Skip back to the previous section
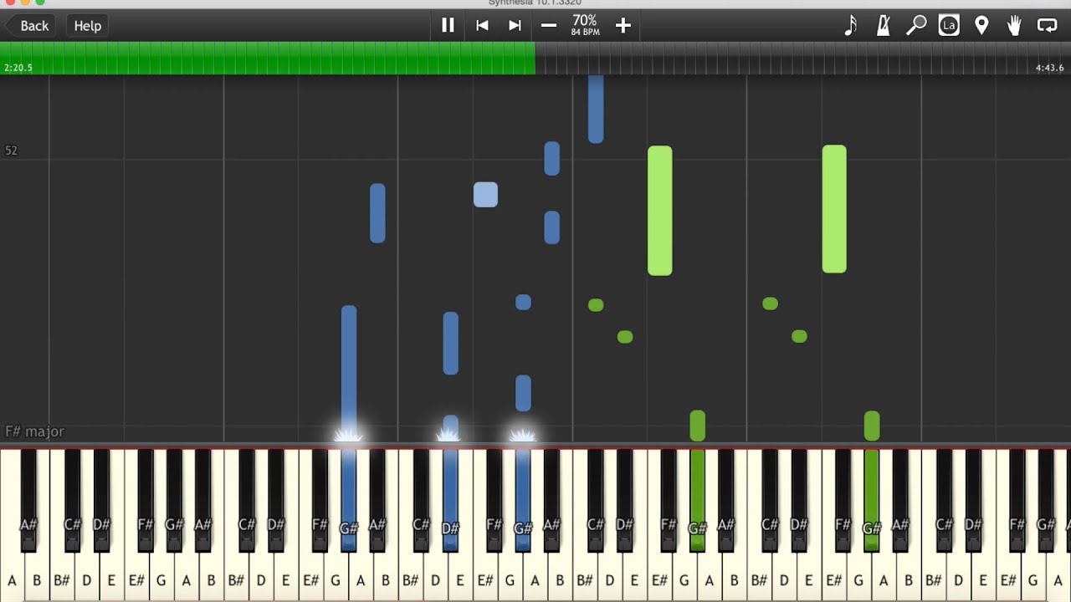The image size is (1071, 602). (x=482, y=26)
